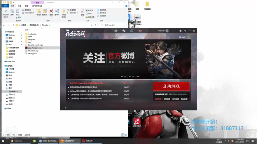Click the Nvidia logo in launcher

189,37
